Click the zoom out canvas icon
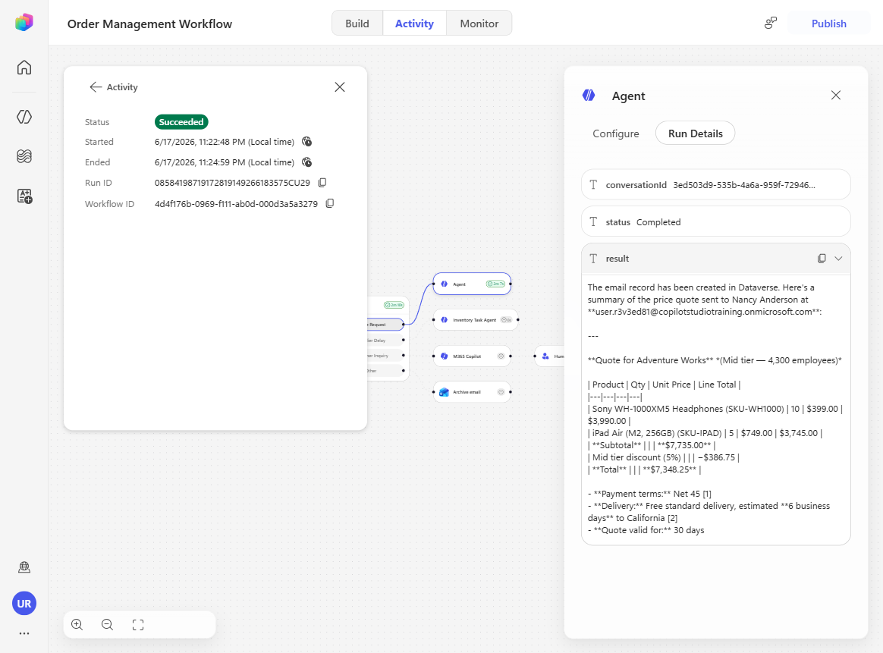Image resolution: width=883 pixels, height=653 pixels. pyautogui.click(x=108, y=625)
